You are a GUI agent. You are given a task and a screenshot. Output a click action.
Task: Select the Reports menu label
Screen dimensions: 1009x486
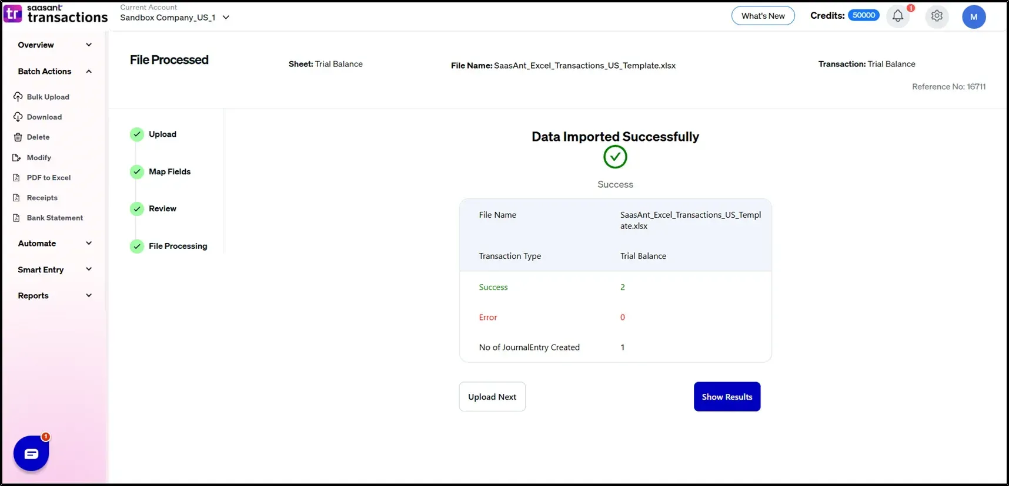(x=33, y=296)
